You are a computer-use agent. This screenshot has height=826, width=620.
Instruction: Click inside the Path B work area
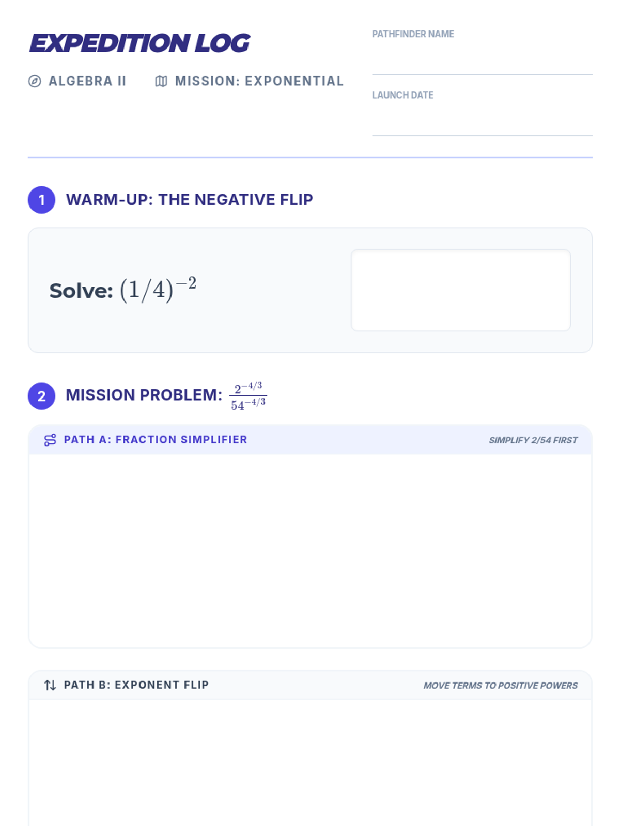click(310, 764)
